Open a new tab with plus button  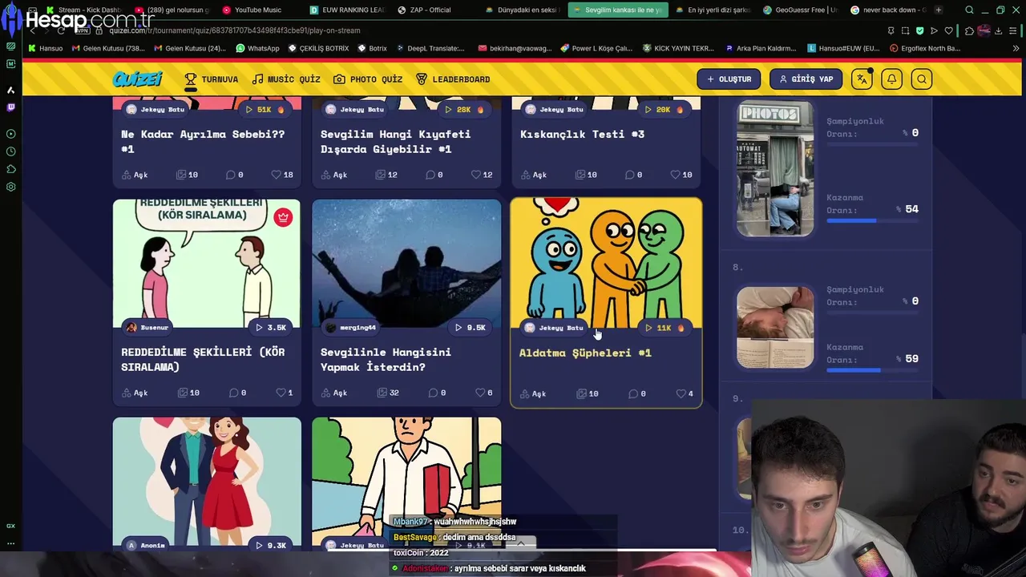[x=939, y=10]
